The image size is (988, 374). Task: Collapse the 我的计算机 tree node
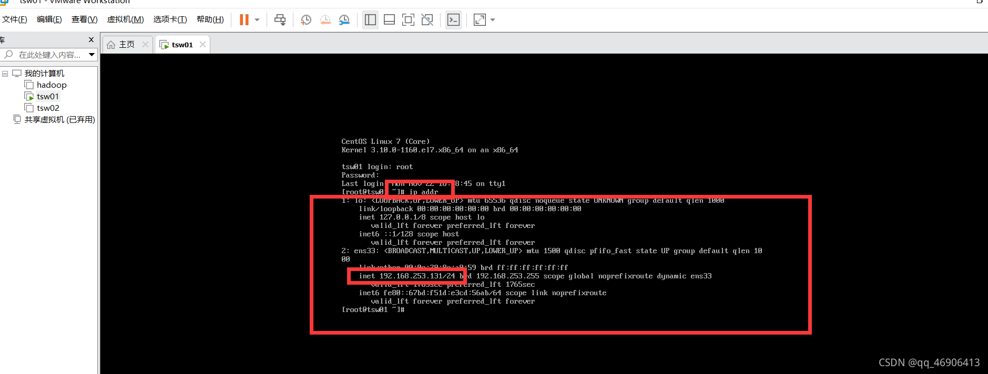[x=5, y=74]
